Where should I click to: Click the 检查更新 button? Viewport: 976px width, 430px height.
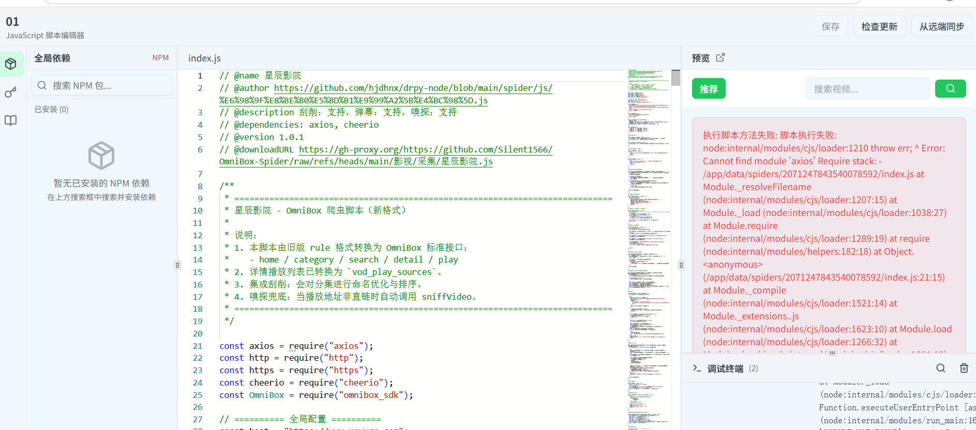tap(879, 26)
